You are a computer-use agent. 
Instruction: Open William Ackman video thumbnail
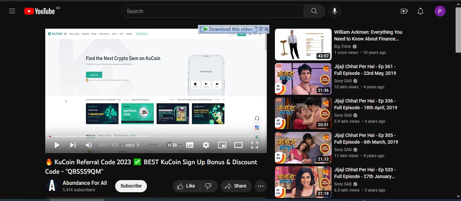pos(303,45)
